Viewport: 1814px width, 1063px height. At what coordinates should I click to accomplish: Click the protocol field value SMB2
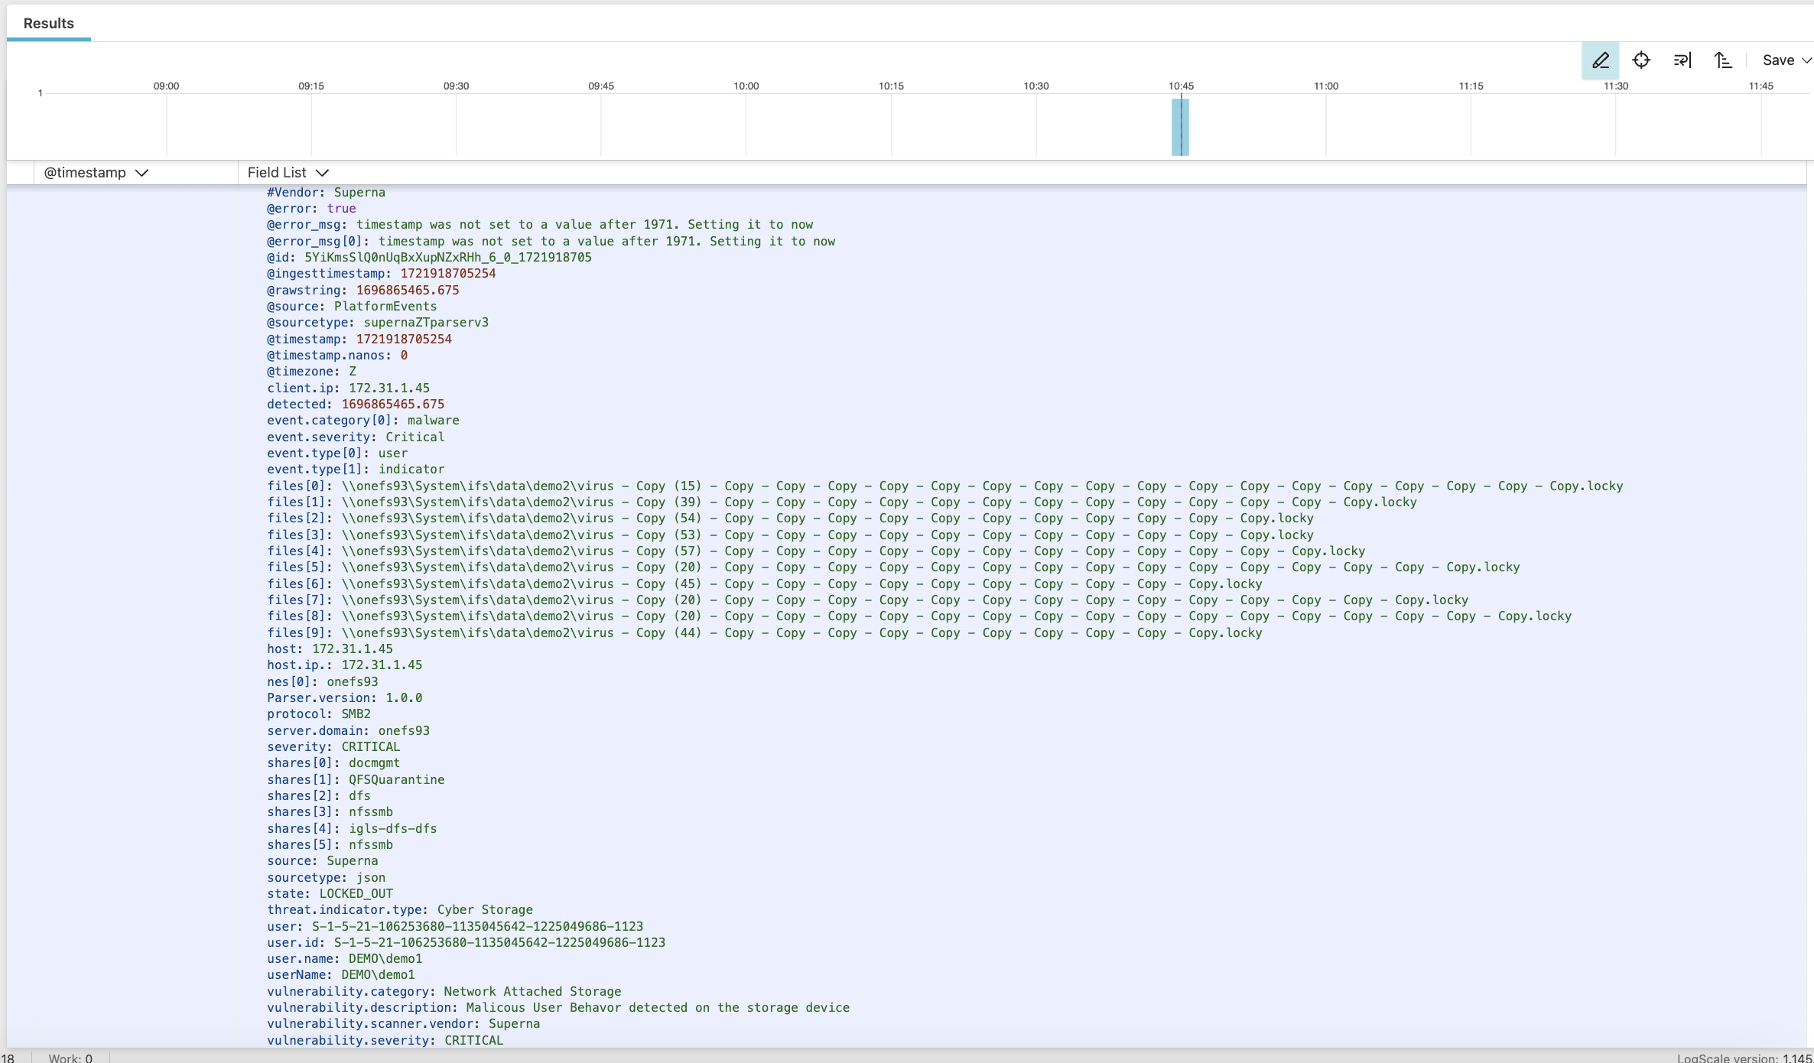[355, 714]
